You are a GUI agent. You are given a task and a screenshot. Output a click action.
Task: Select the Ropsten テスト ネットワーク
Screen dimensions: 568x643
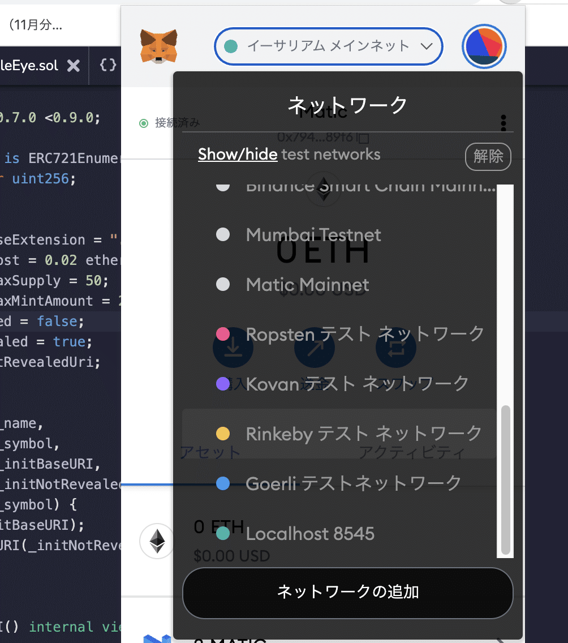365,335
